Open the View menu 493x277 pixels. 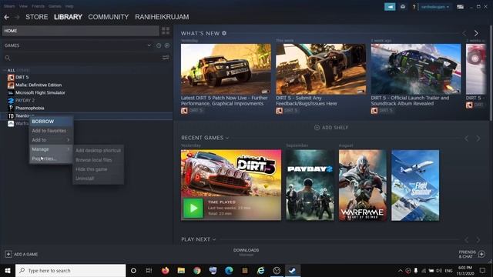pyautogui.click(x=23, y=6)
